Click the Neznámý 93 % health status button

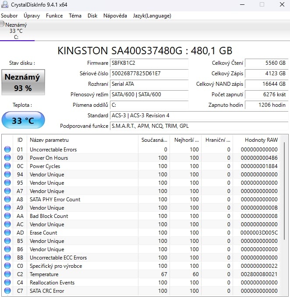coord(23,82)
